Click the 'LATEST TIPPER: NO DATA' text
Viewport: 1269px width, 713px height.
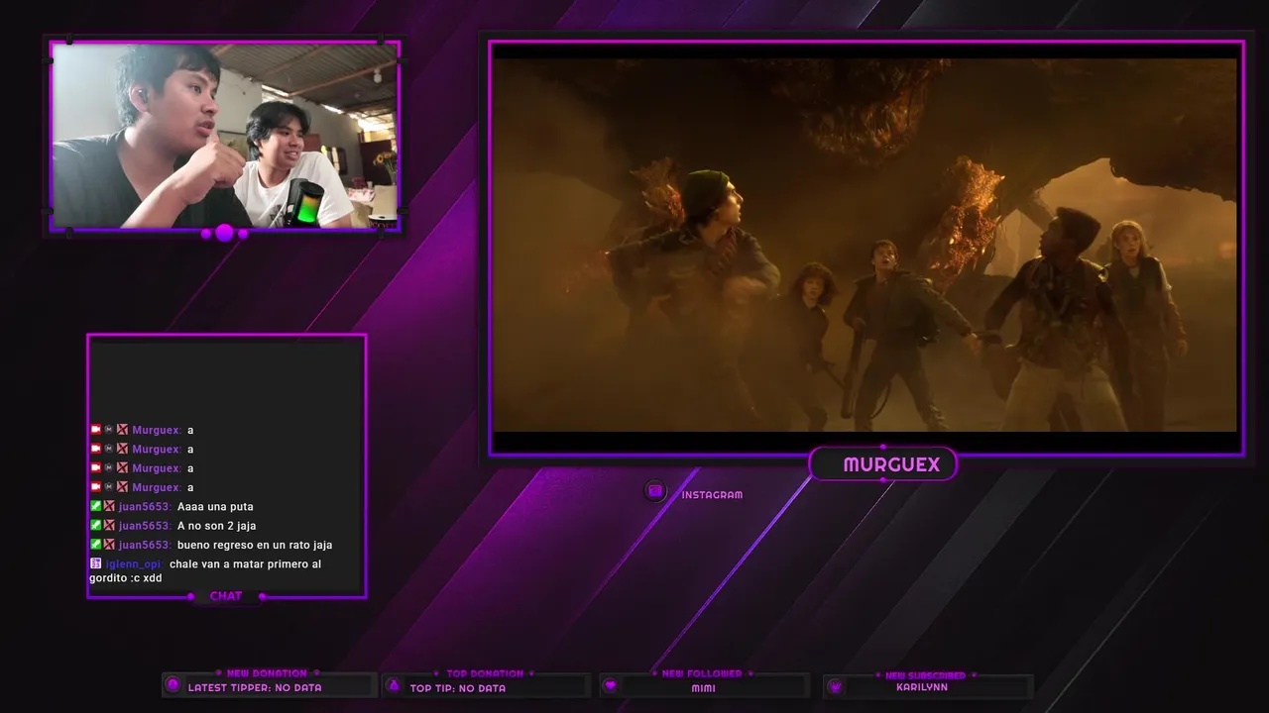coord(255,687)
